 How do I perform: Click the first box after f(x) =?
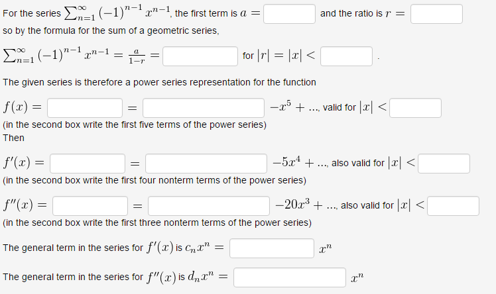click(85, 108)
